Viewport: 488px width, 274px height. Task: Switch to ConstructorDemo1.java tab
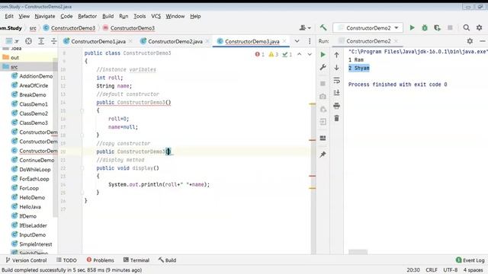tap(98, 41)
